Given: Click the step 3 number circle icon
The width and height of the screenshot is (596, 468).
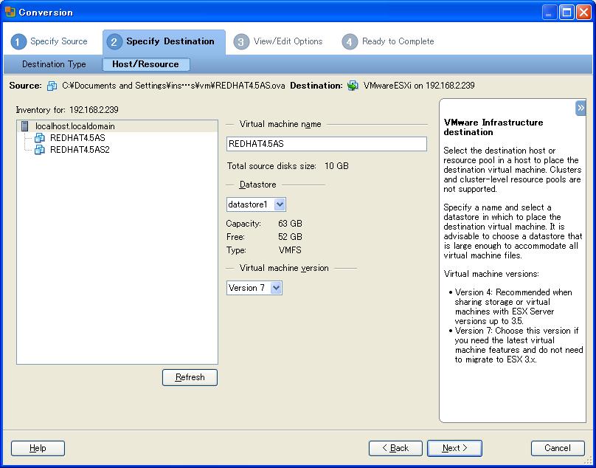Looking at the screenshot, I should coord(241,41).
